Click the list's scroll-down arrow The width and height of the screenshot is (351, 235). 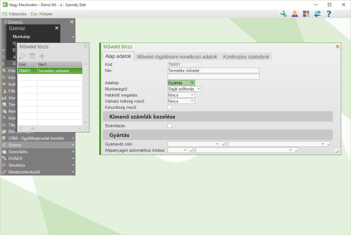[86, 123]
